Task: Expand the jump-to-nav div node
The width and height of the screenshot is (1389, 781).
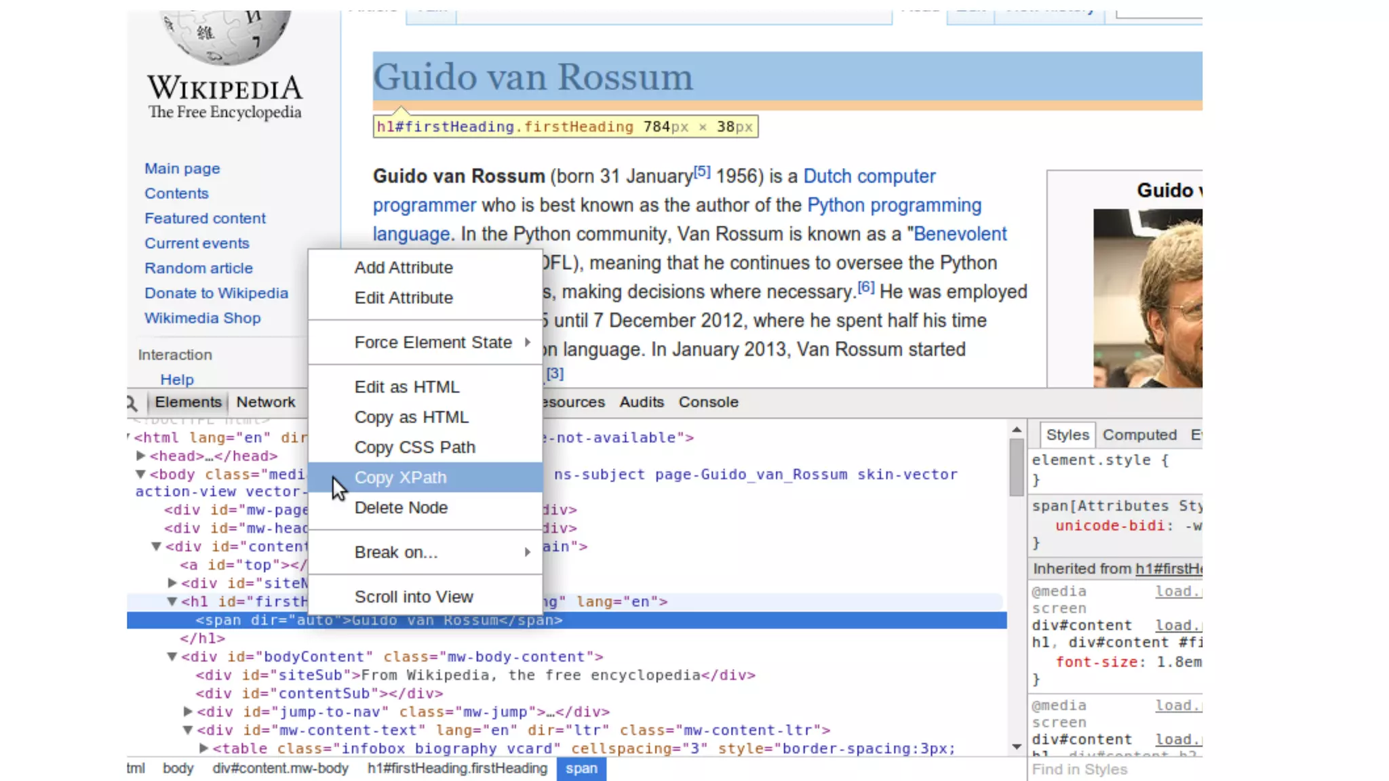Action: click(188, 711)
